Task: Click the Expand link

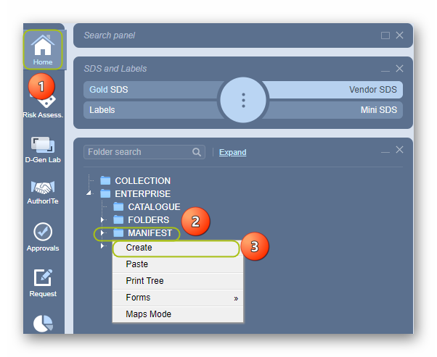Action: [x=233, y=152]
